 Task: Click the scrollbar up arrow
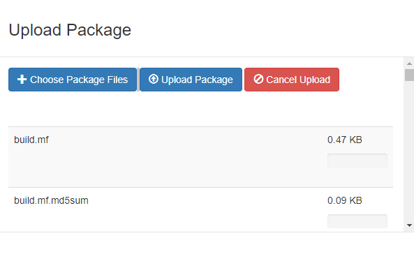point(409,64)
